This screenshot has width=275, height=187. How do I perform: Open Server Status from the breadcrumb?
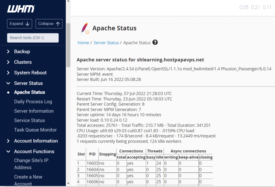pos(106,42)
